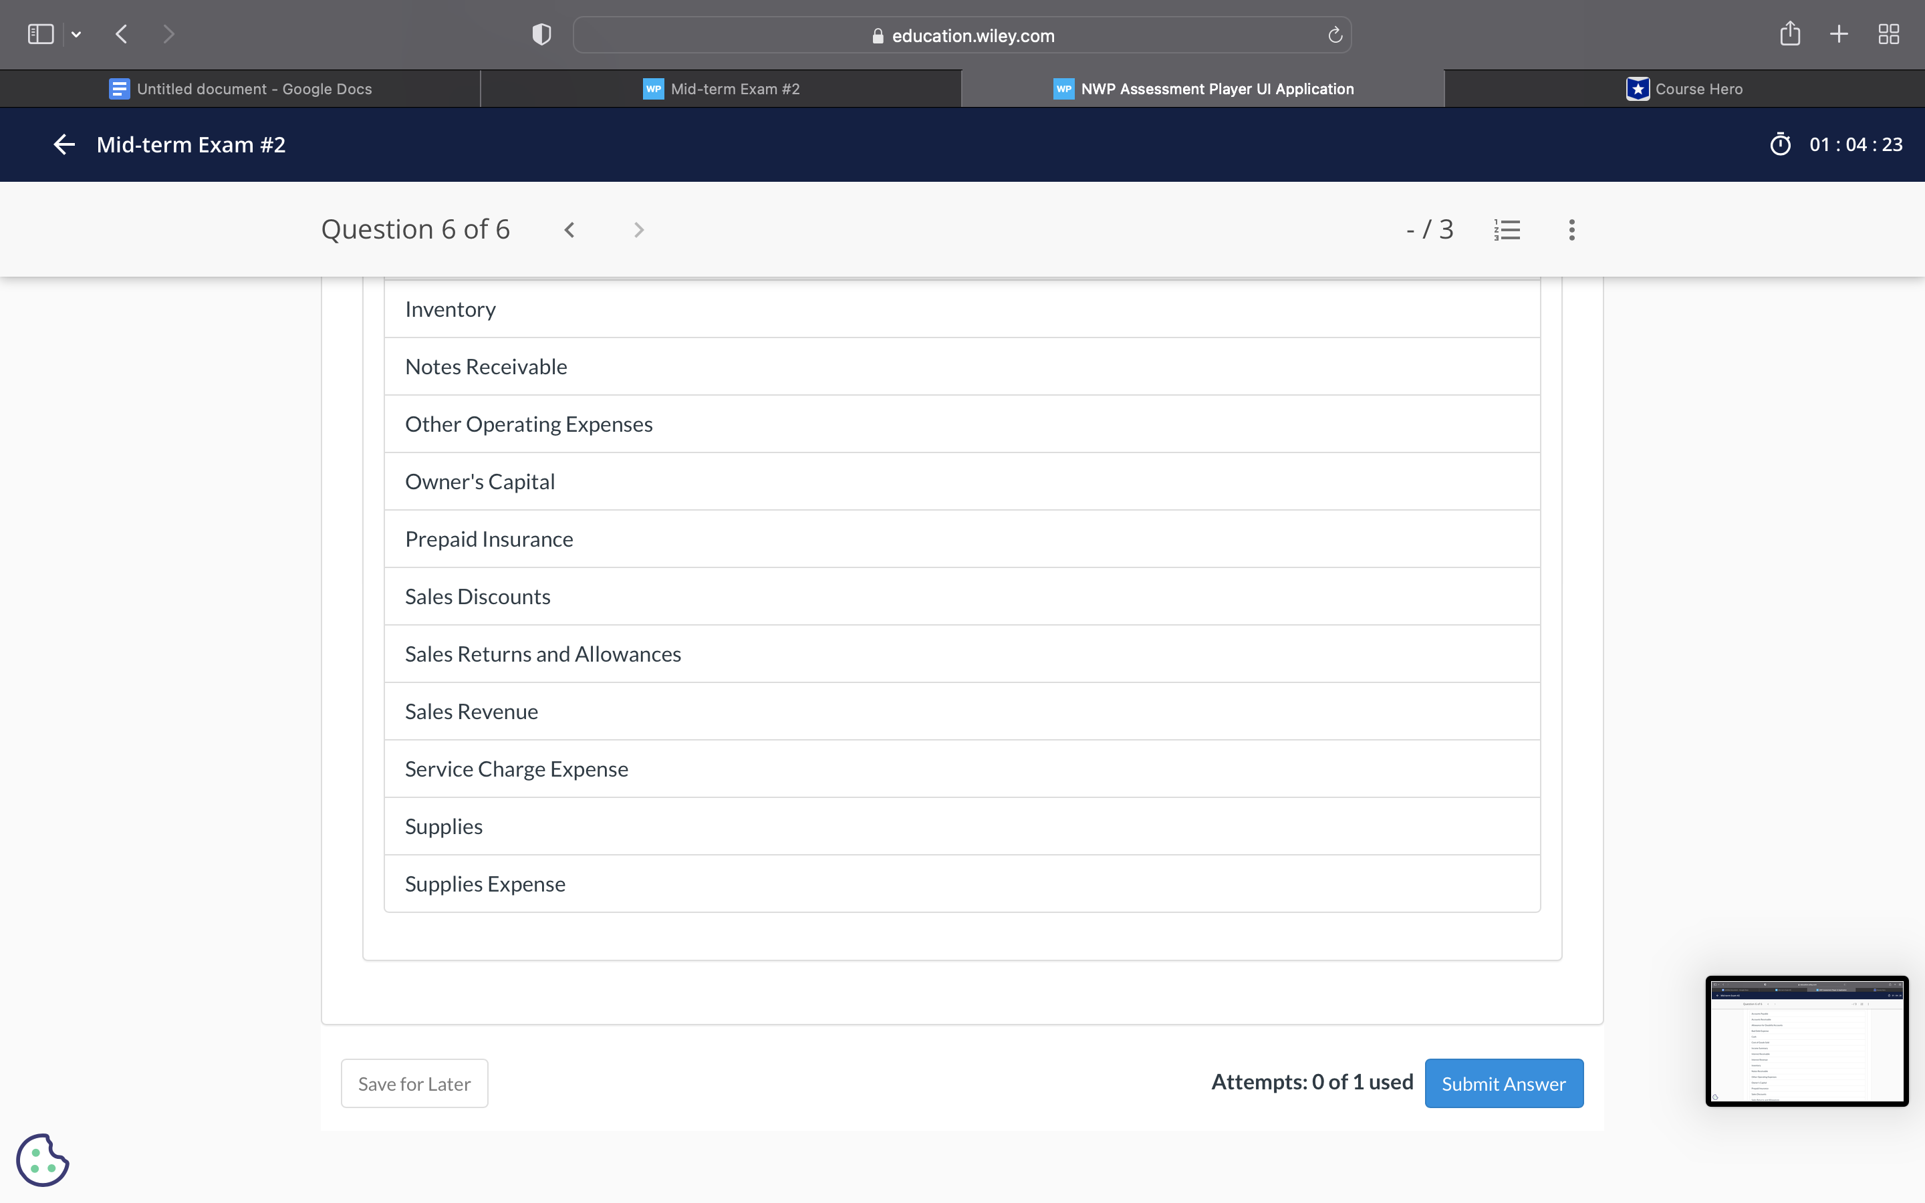Click the cookie preferences icon
The width and height of the screenshot is (1925, 1203).
click(x=42, y=1160)
